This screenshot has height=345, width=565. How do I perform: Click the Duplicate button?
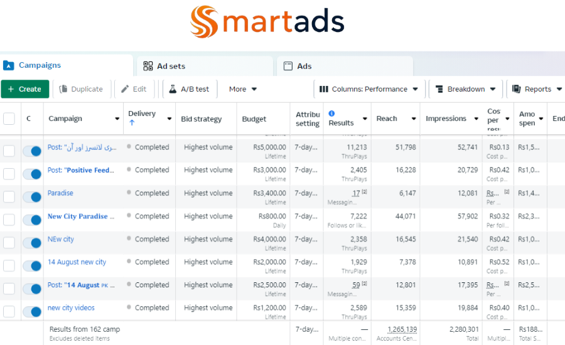[x=82, y=89]
